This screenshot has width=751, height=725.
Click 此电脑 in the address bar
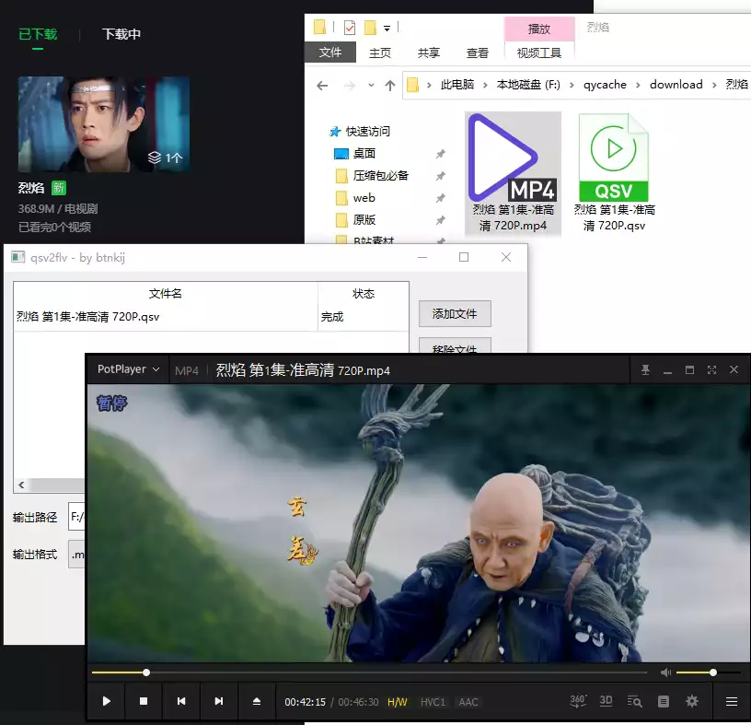[456, 85]
